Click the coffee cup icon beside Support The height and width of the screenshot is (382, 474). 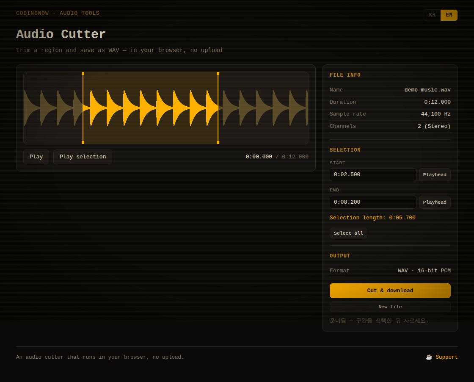[x=429, y=357]
